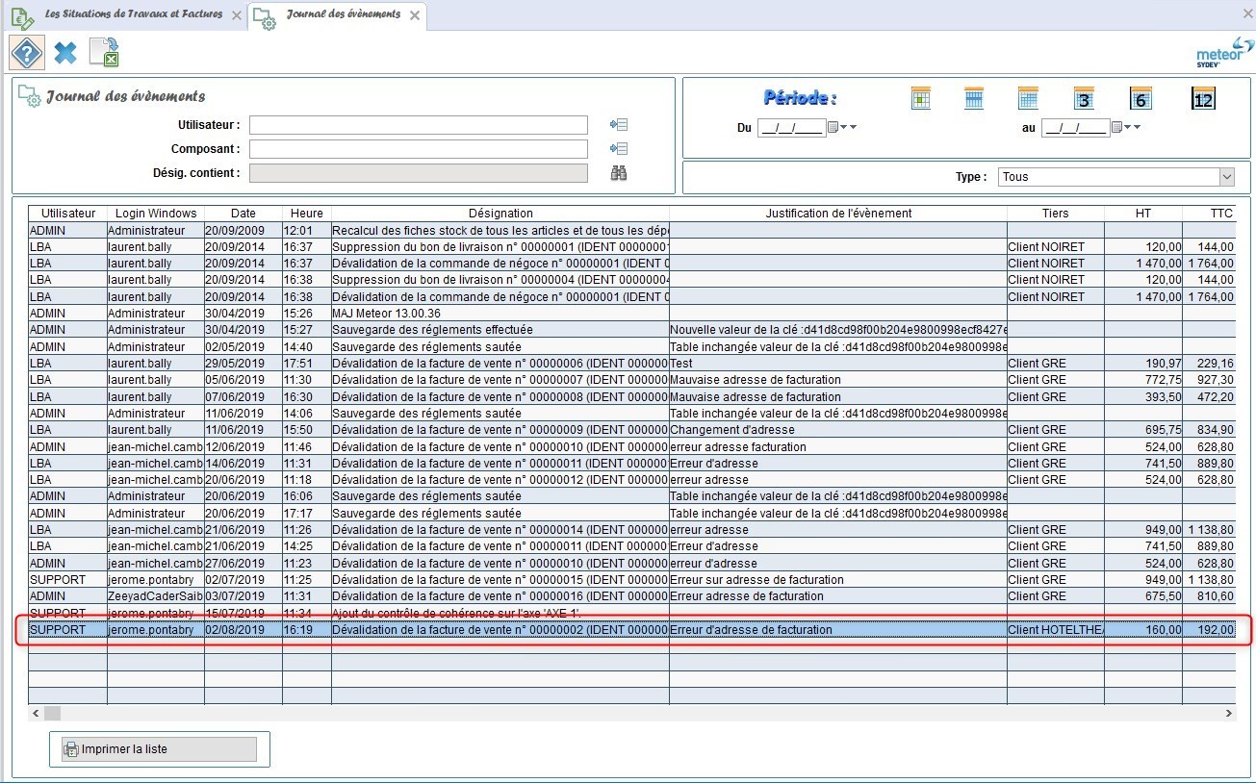Click login cell 'ZeeyadCaderSaib'
The image size is (1256, 783).
(x=156, y=596)
